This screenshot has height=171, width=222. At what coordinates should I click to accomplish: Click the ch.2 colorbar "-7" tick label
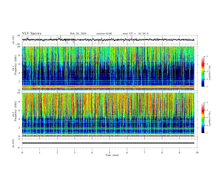[207, 133]
